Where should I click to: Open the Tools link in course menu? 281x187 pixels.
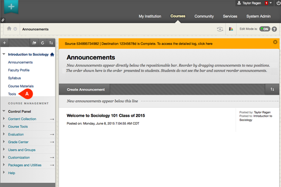[12, 94]
